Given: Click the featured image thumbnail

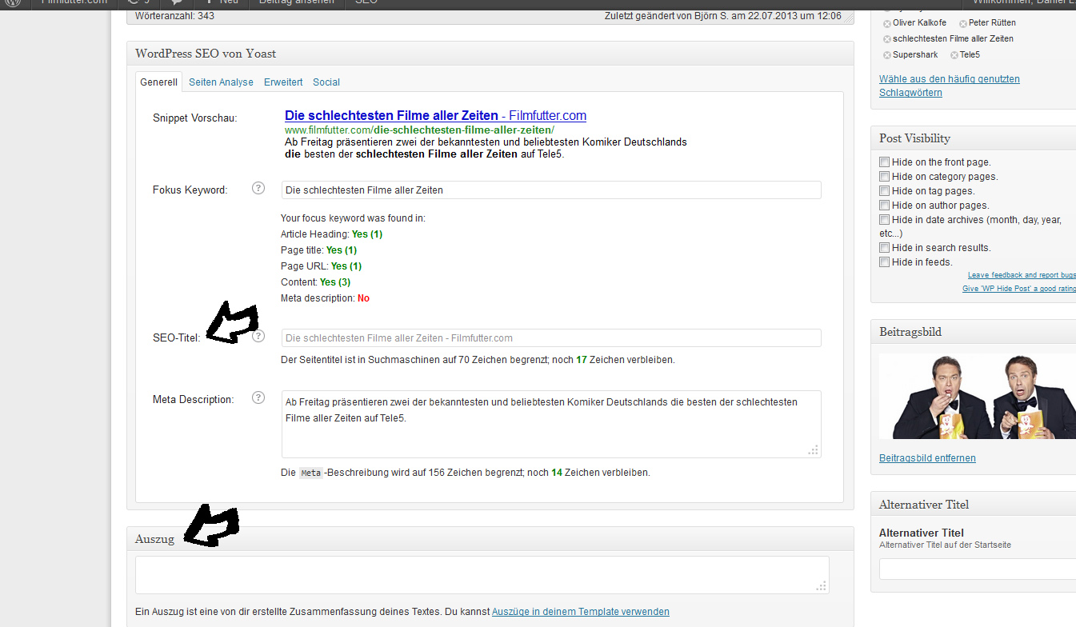Looking at the screenshot, I should tap(976, 396).
